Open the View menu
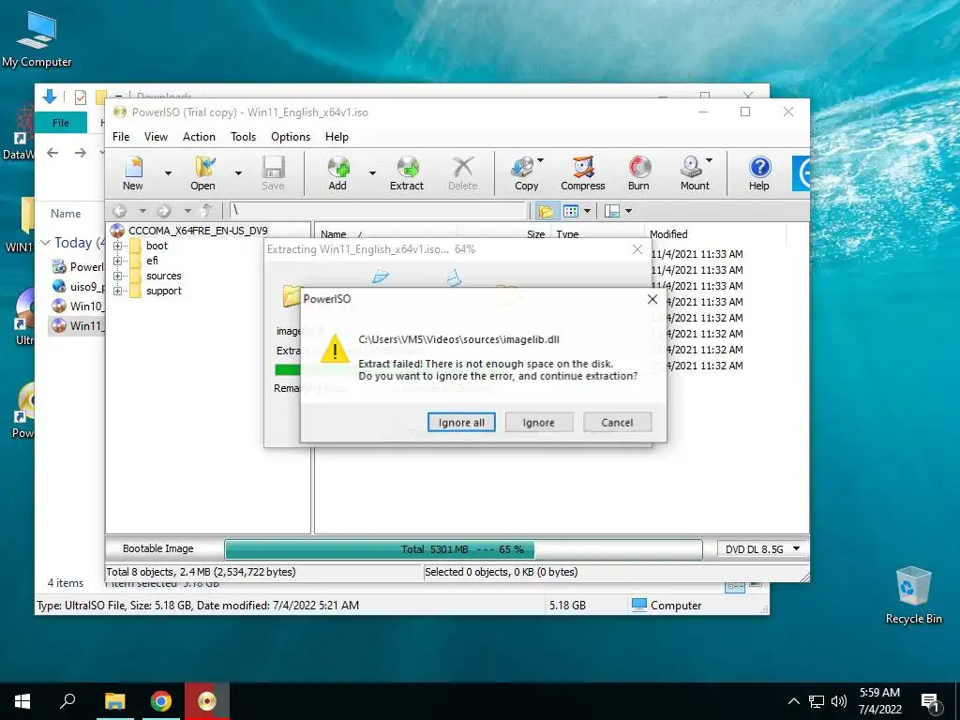960x720 pixels. [156, 137]
